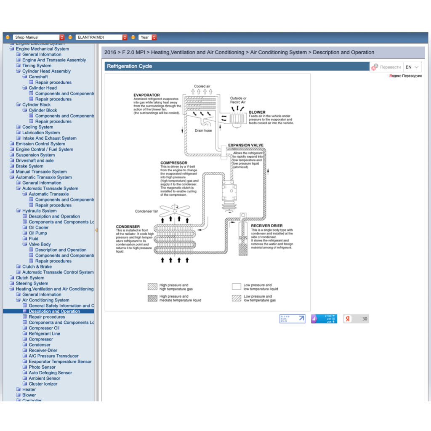Viewport: 431px width, 431px height.
Task: Click the Перевести translate button
Action: (x=390, y=67)
